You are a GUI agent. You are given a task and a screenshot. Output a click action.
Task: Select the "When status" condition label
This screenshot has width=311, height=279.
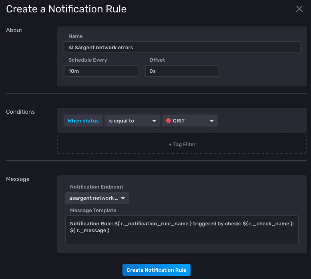(83, 121)
